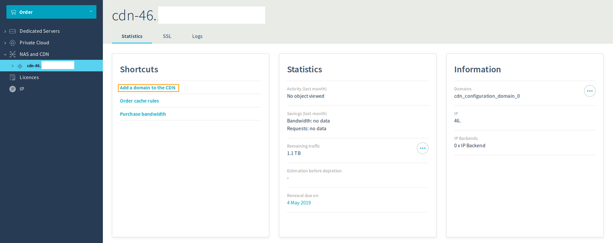613x243 pixels.
Task: Expand the Private Cloud tree arrow
Action: tap(5, 43)
